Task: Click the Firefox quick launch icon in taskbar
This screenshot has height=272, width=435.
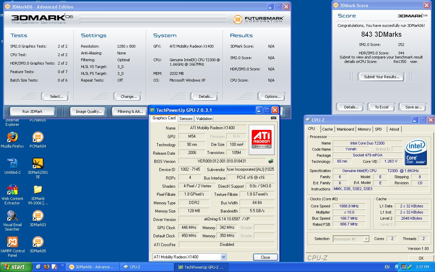Action: 47,267
